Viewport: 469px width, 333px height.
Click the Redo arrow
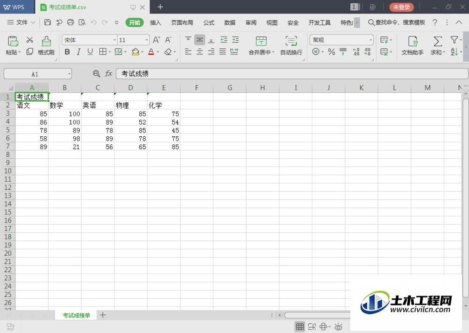point(105,22)
